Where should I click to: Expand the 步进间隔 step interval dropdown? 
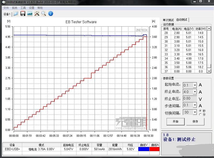click(x=195, y=105)
